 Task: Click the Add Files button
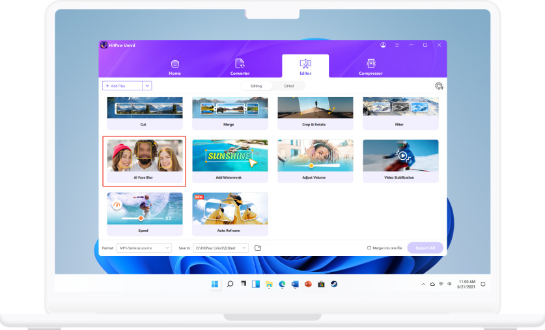click(x=122, y=86)
